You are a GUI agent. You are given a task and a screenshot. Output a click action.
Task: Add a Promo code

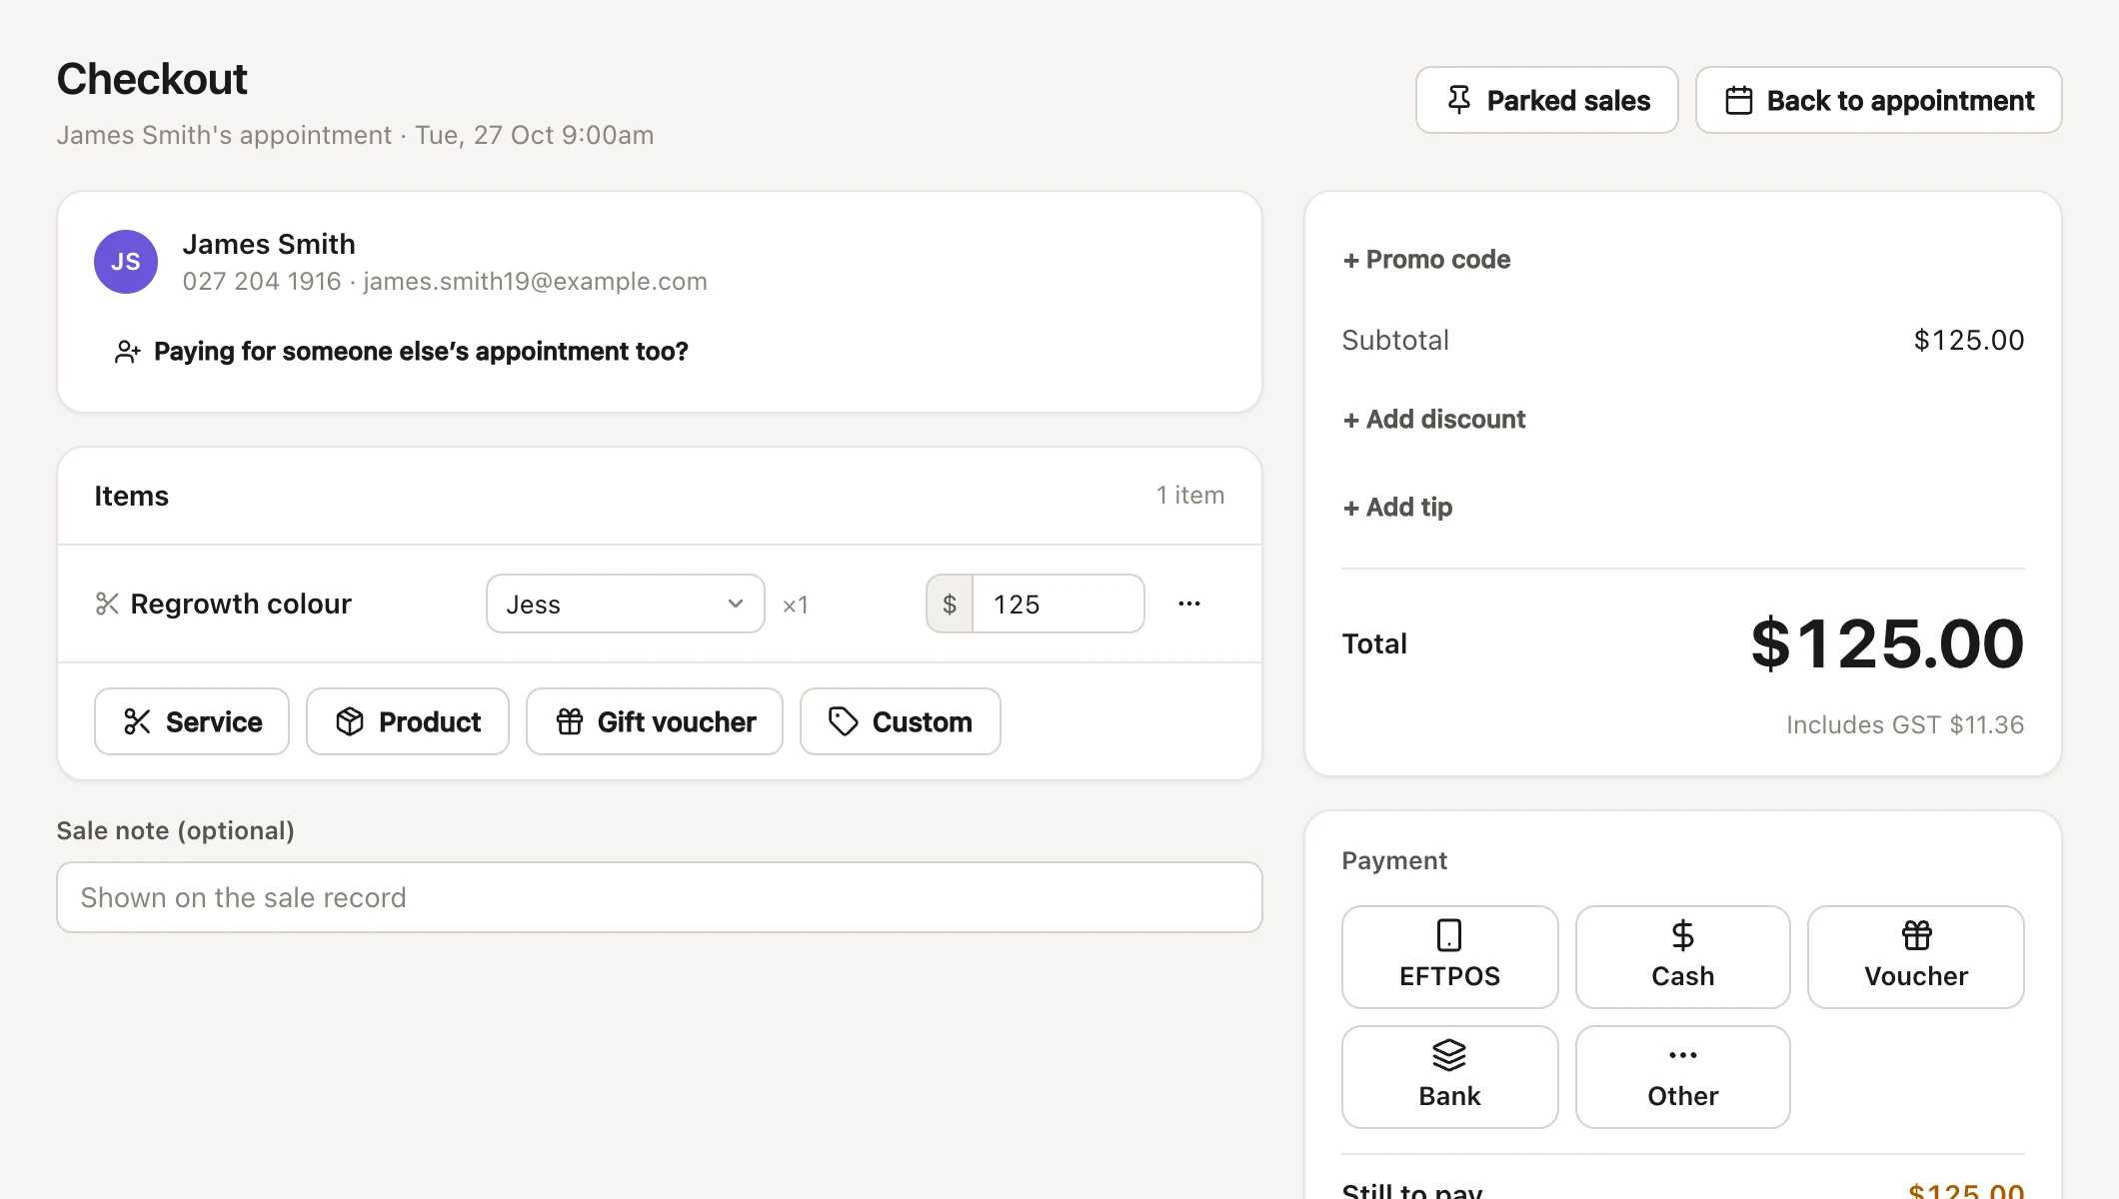point(1426,260)
